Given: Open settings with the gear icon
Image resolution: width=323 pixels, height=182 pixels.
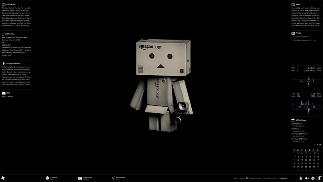Looking at the screenshot, I should tap(313, 178).
